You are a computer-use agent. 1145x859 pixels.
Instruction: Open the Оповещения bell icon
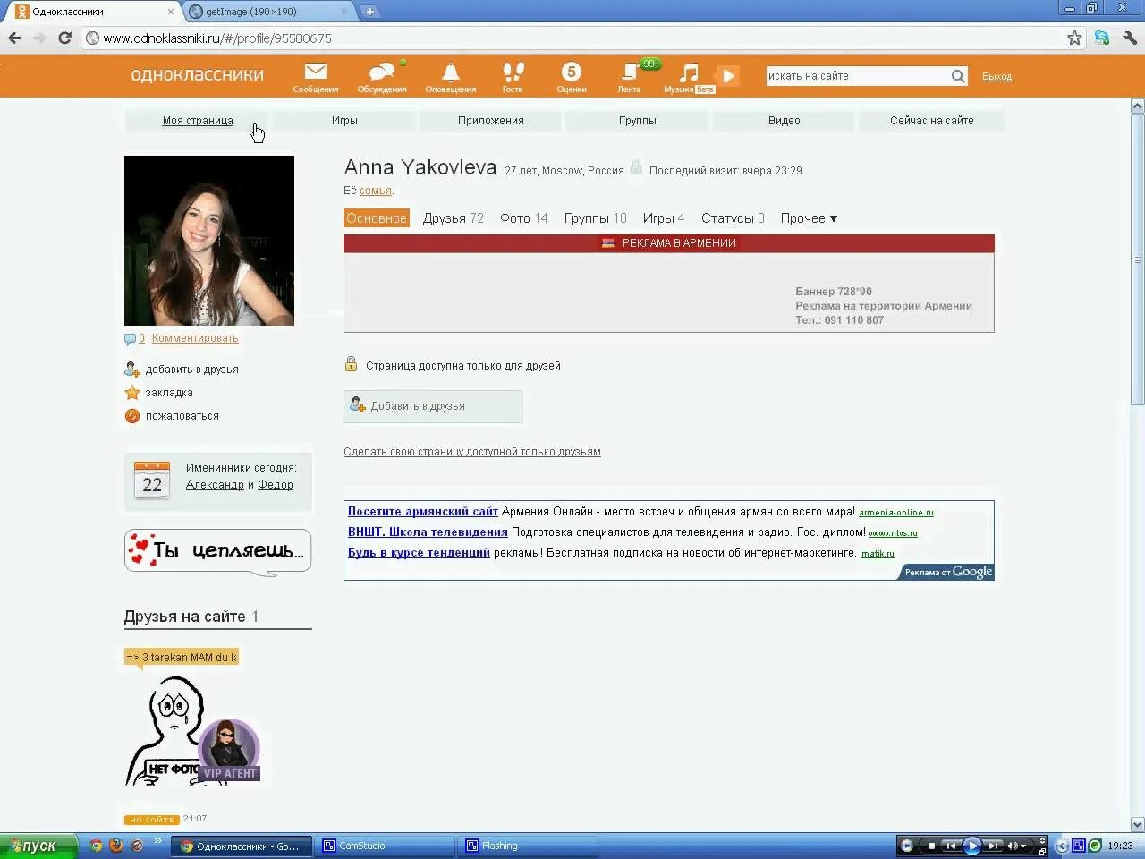(451, 72)
